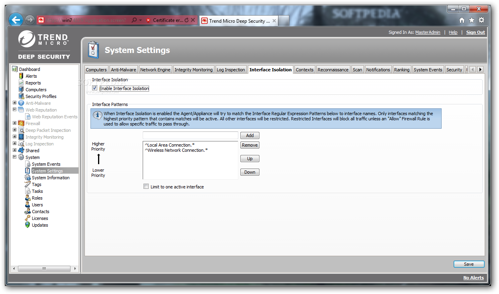Open the Notifications tab
Screen dimensions: 499x294
[378, 70]
